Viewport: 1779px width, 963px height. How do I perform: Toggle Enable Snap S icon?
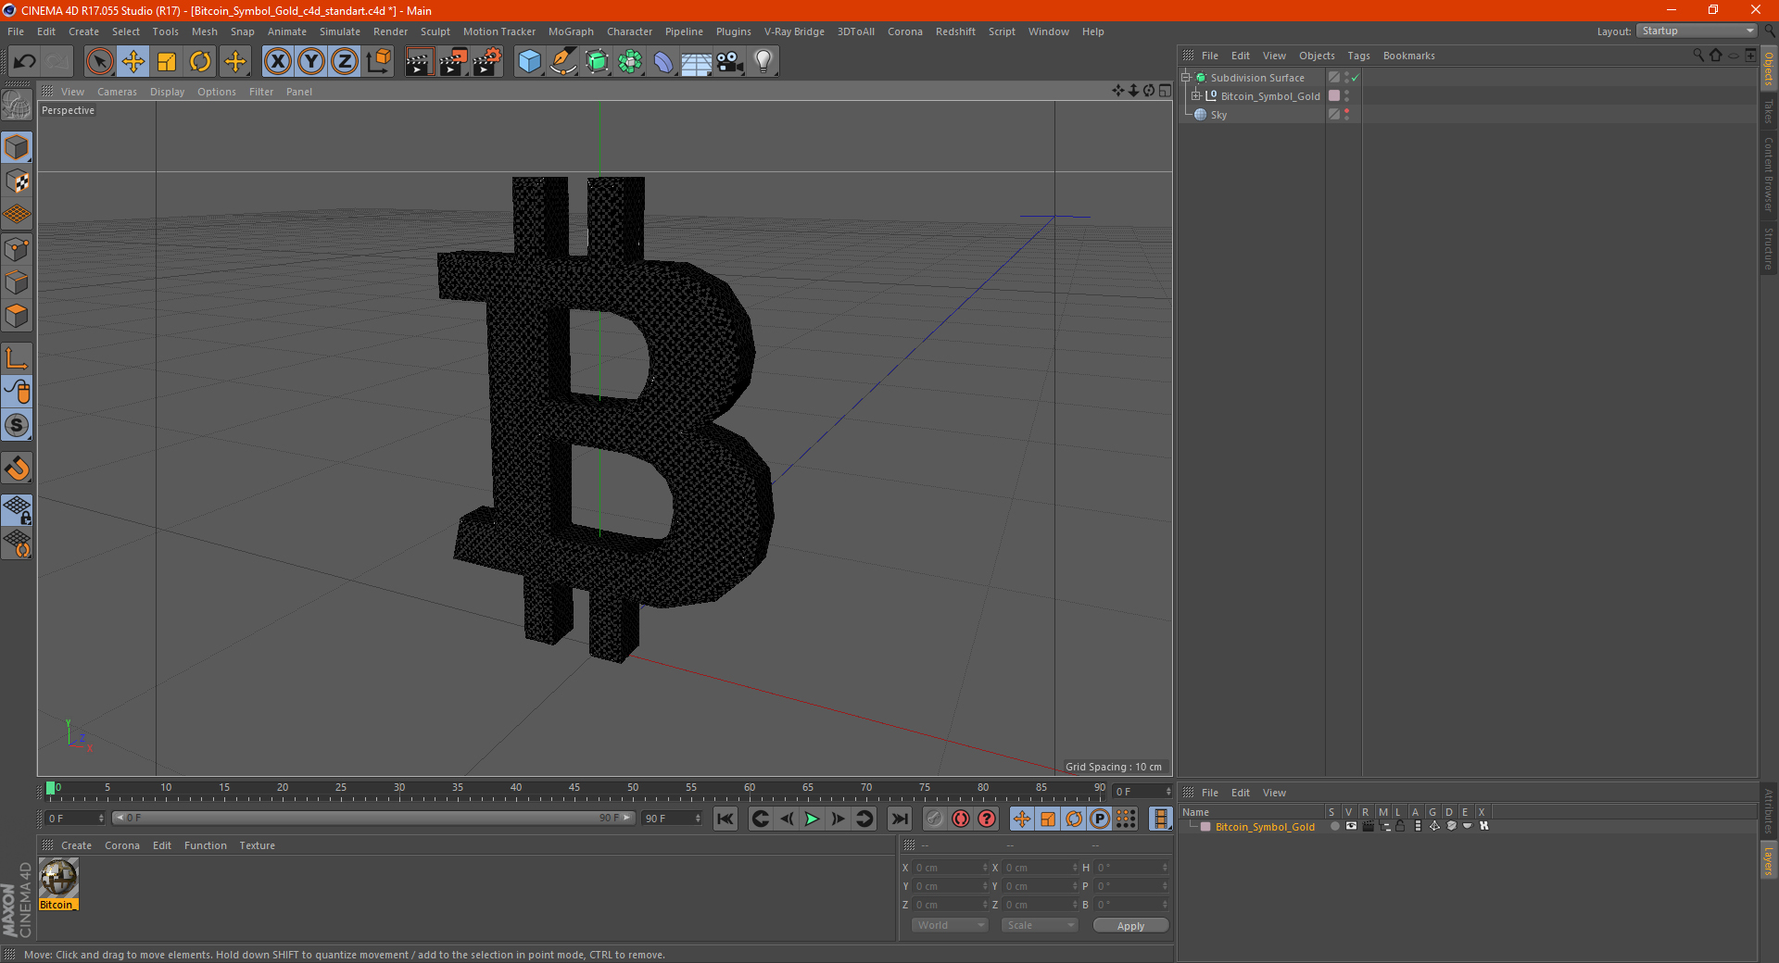(x=17, y=425)
